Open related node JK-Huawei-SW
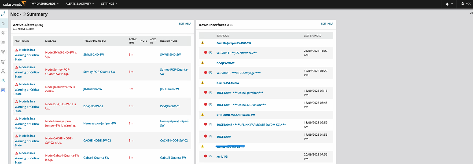 [x=169, y=89]
